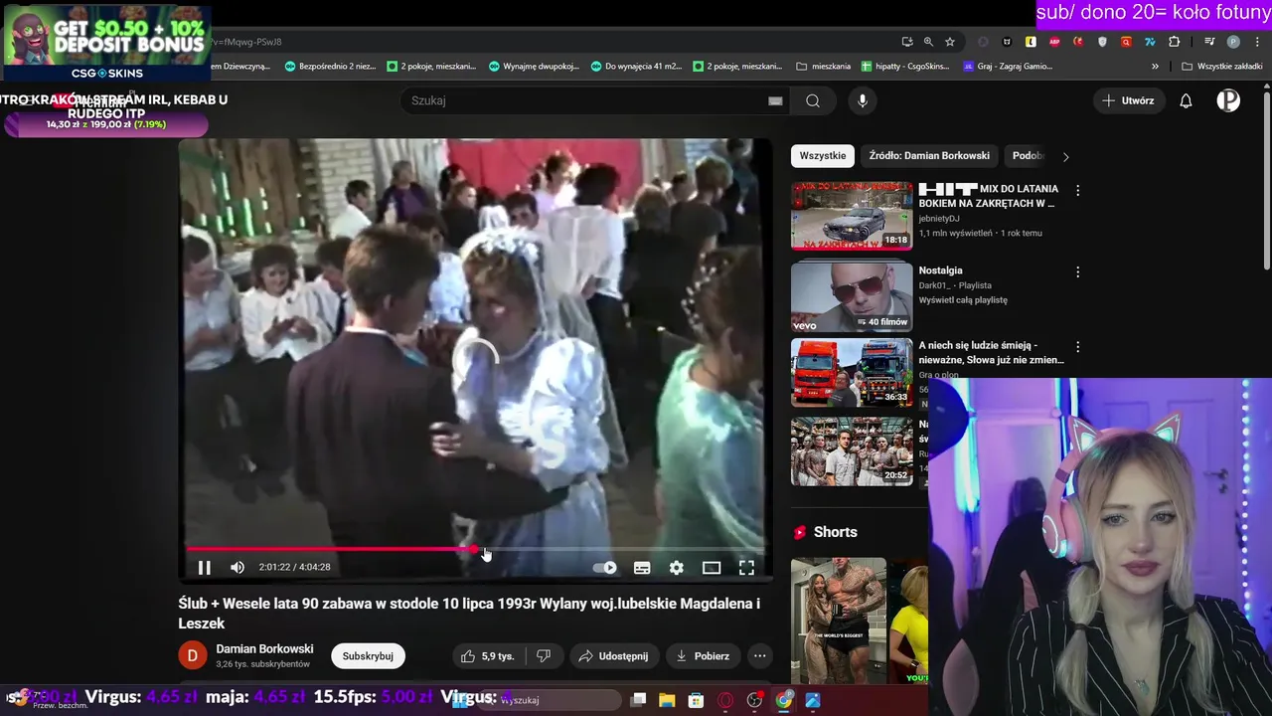Show hidden bookmarks with chevron
The width and height of the screenshot is (1272, 716).
coord(1155,67)
